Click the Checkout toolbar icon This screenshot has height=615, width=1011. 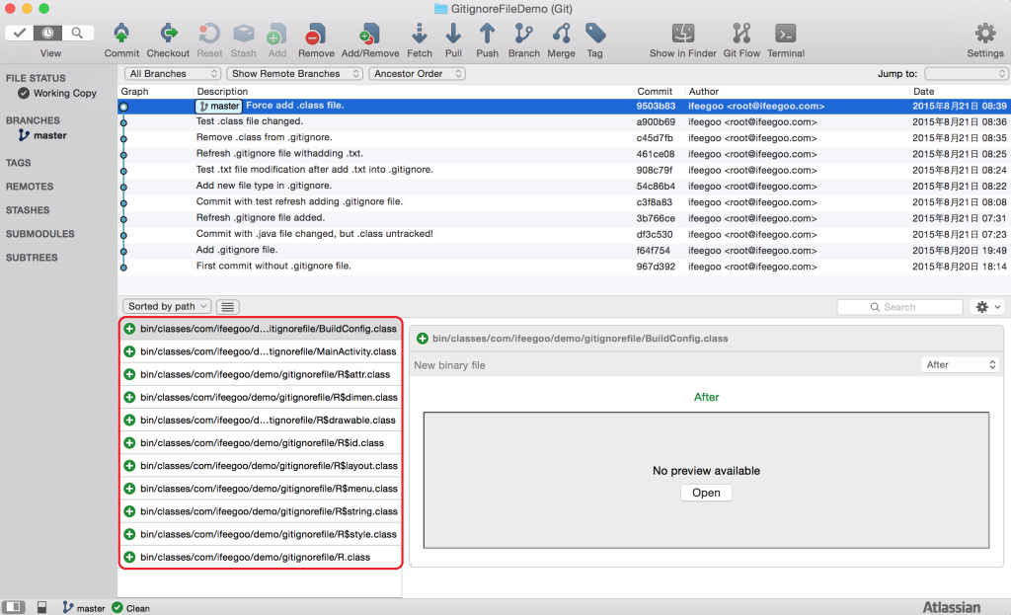(168, 34)
